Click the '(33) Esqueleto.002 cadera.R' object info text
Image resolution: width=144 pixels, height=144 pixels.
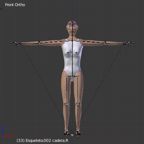pyautogui.click(x=42, y=140)
